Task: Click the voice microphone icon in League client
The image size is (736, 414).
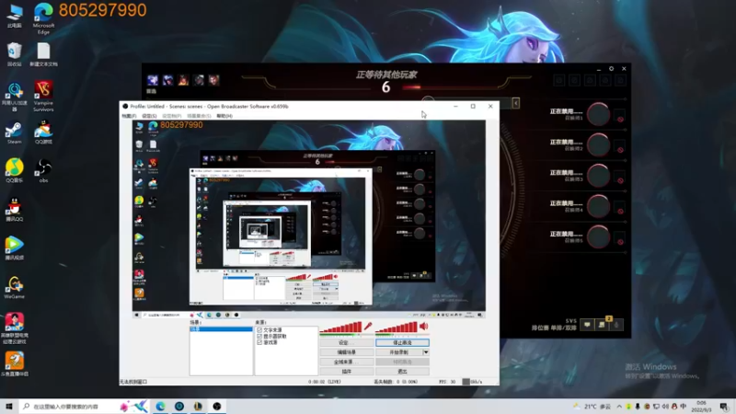Action: (616, 325)
